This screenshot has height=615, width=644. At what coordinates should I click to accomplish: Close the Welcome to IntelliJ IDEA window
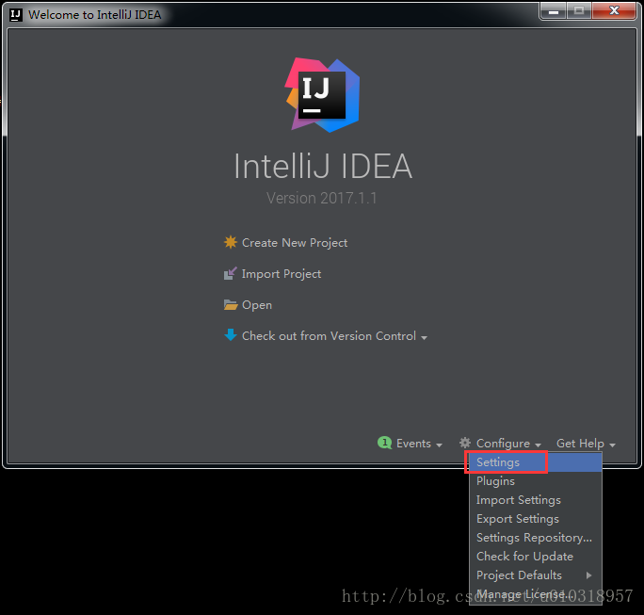pyautogui.click(x=614, y=11)
